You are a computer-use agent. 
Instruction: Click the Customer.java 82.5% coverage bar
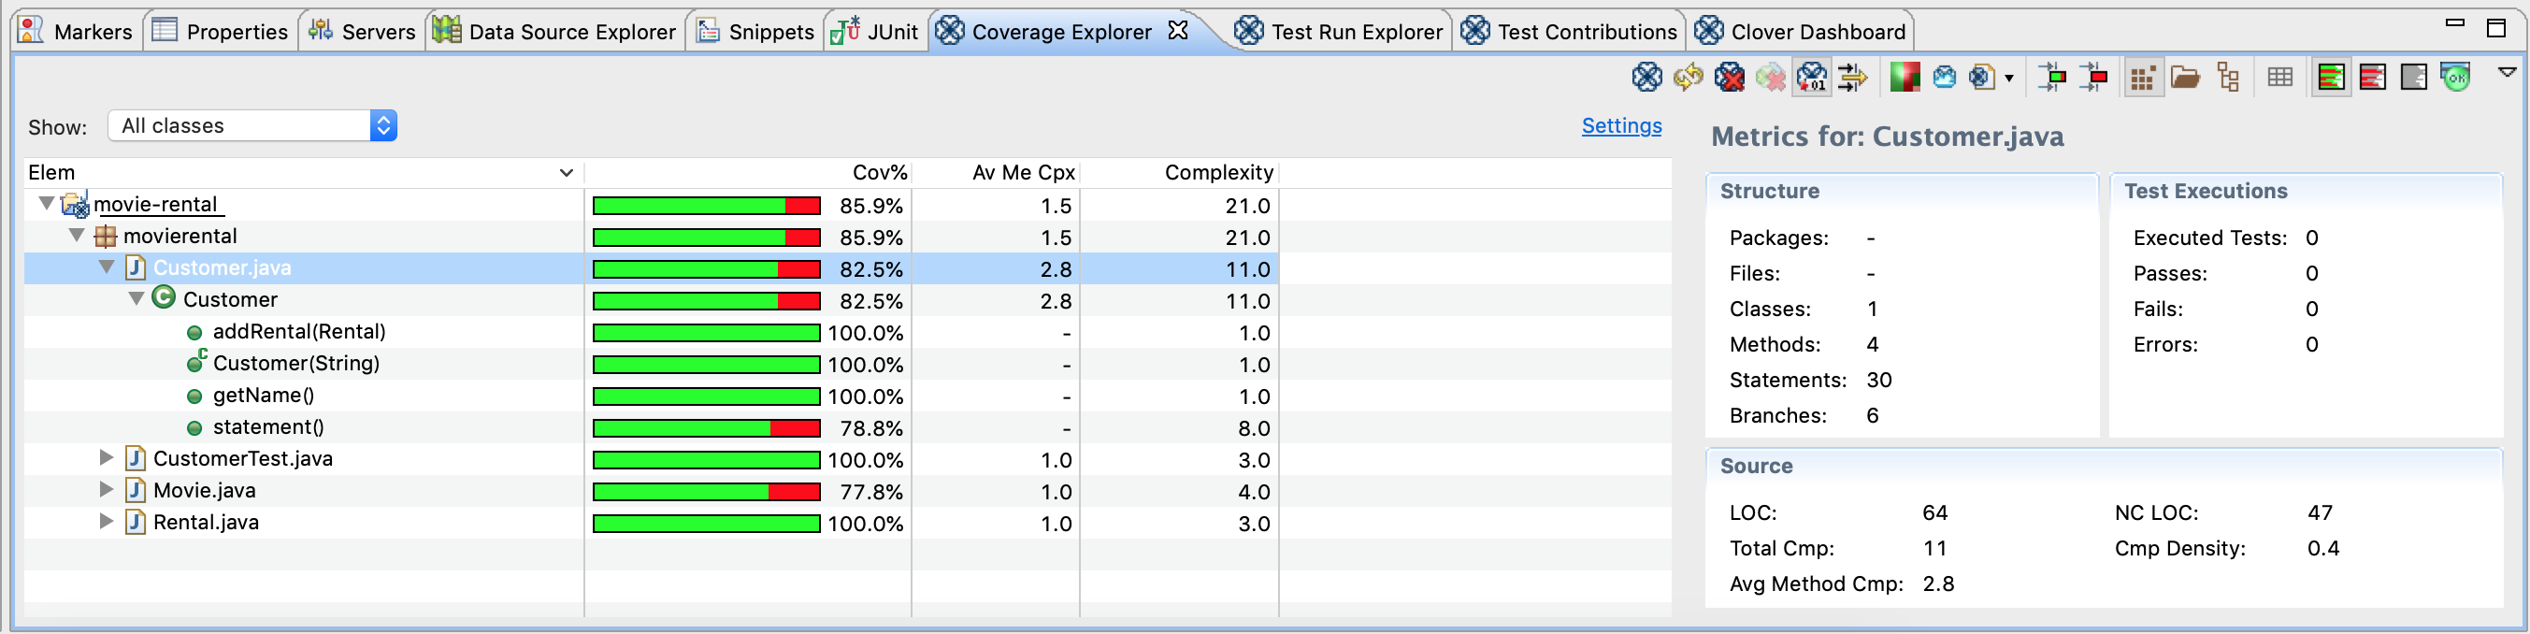(706, 268)
